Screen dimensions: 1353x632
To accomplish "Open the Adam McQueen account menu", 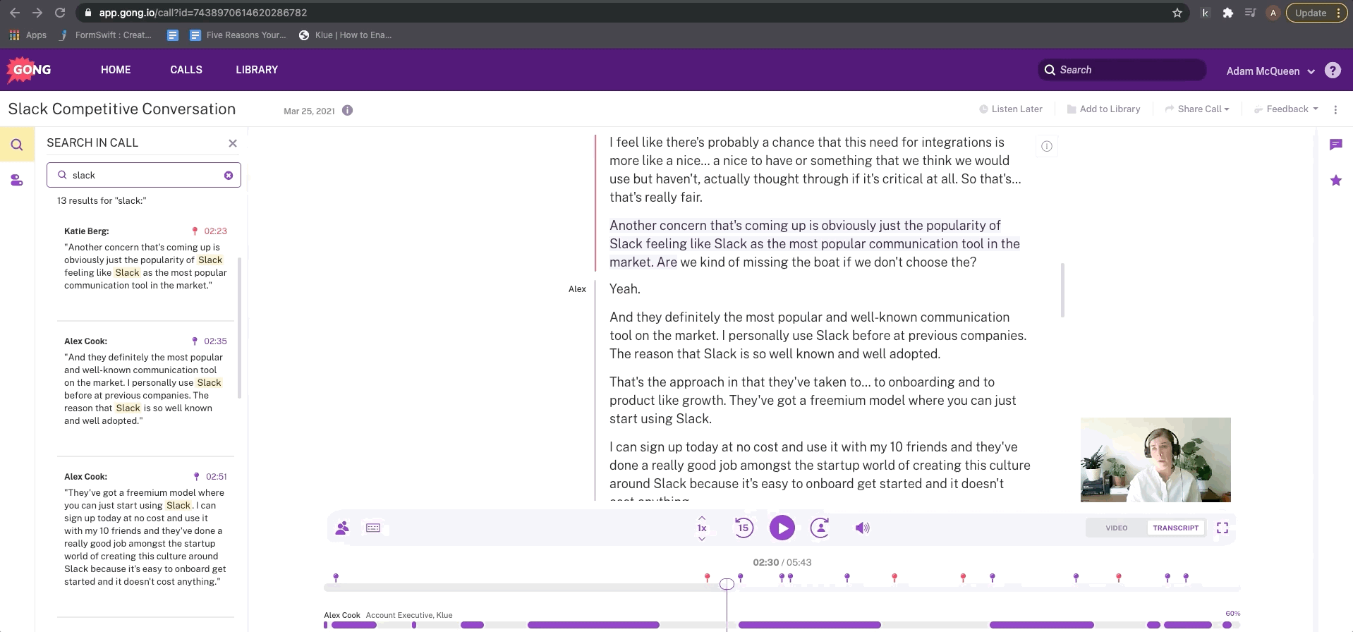I will click(1270, 71).
